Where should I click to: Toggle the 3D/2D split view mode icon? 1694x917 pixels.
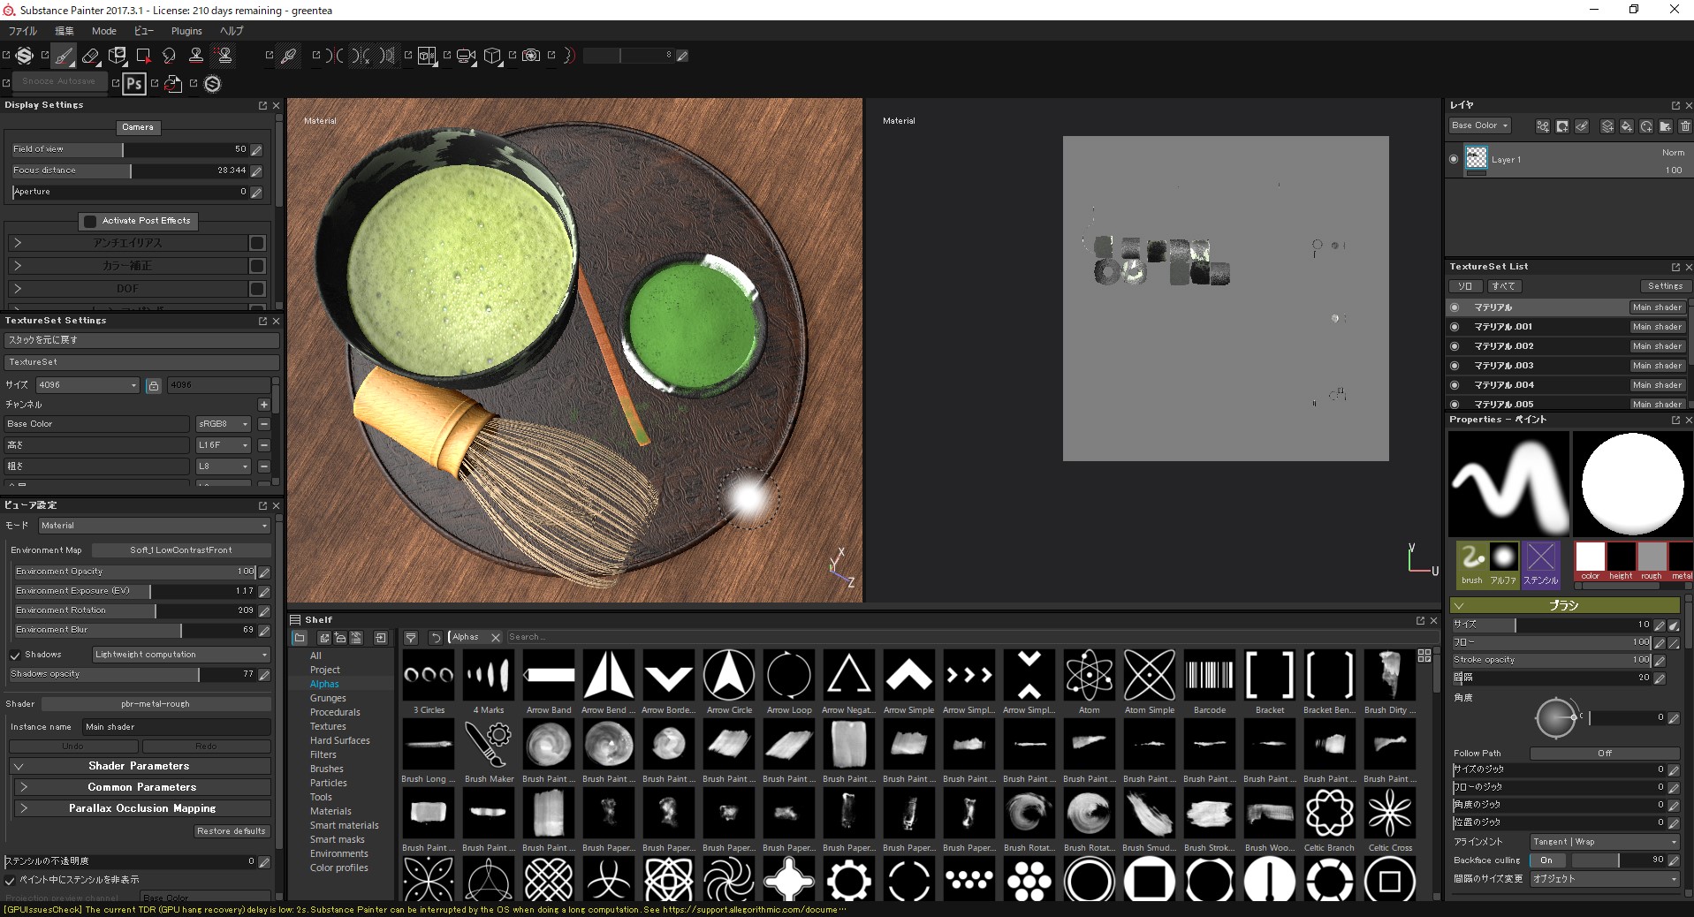(427, 56)
